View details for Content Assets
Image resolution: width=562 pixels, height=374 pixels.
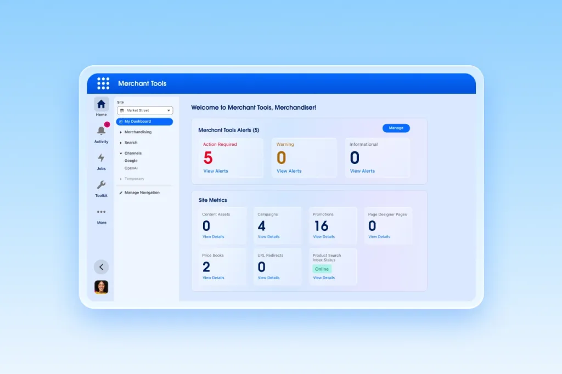(213, 237)
